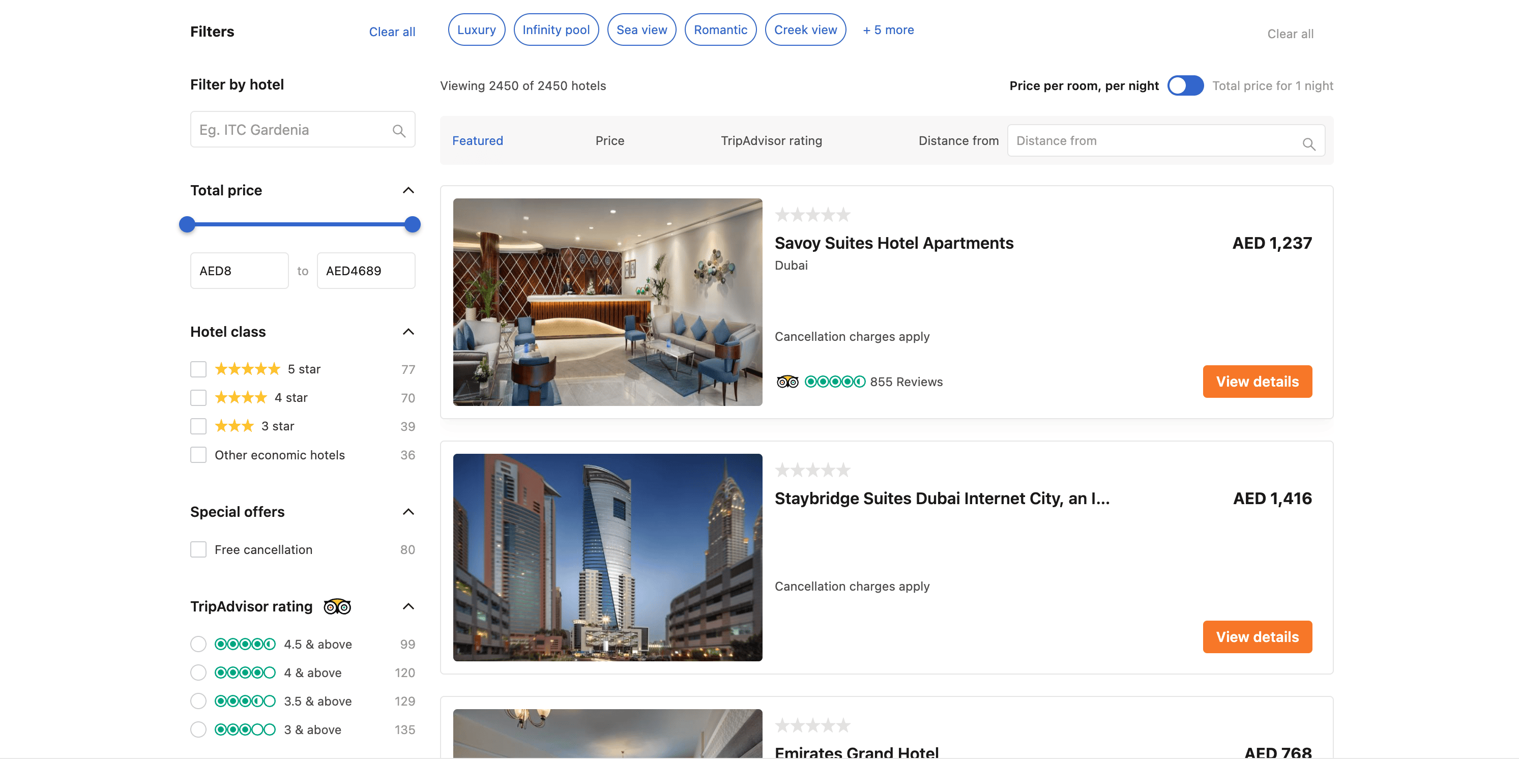Sort hotels by TripAdvisor rating
The width and height of the screenshot is (1519, 759).
pyautogui.click(x=771, y=140)
